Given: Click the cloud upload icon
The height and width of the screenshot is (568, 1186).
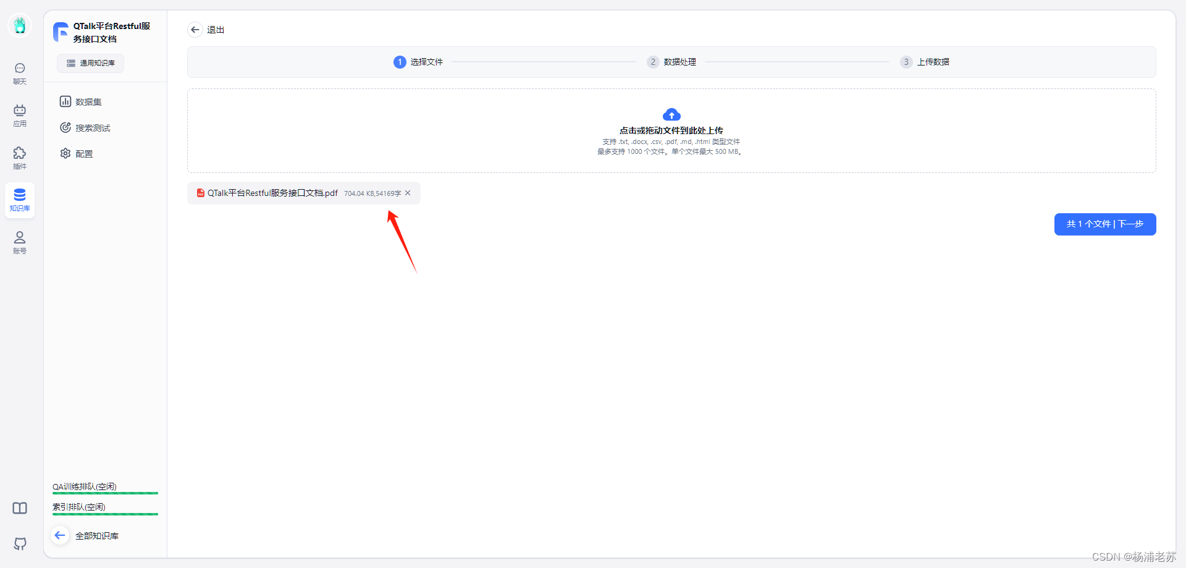Looking at the screenshot, I should 671,115.
